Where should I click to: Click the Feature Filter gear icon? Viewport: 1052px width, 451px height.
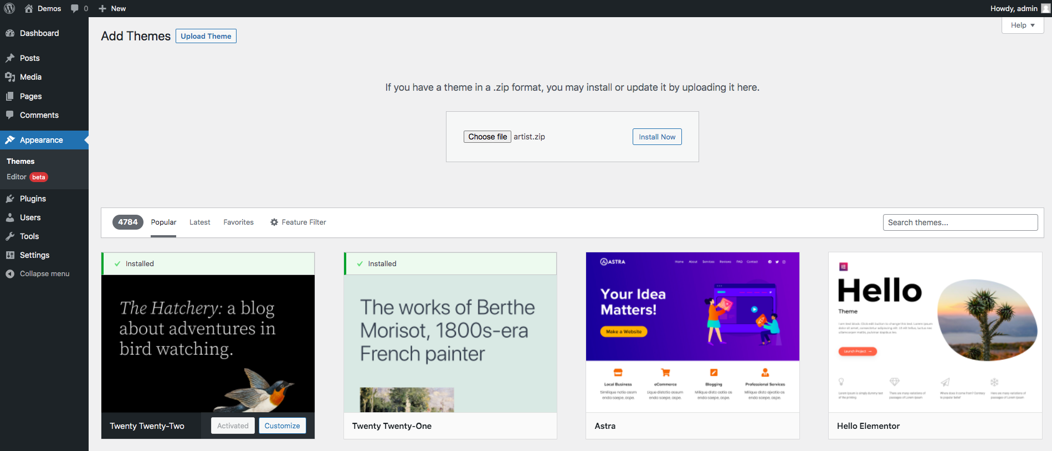tap(274, 222)
